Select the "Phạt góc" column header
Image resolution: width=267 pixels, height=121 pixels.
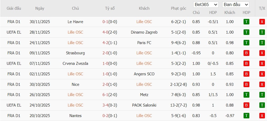tap(179, 8)
